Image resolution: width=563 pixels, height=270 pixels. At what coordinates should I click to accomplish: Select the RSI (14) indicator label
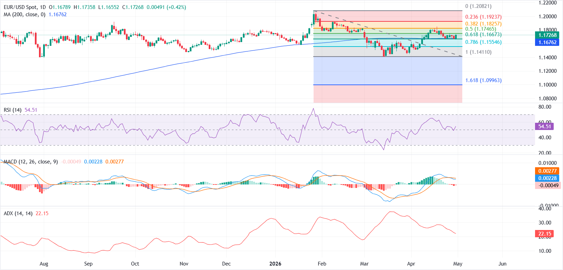coord(12,110)
